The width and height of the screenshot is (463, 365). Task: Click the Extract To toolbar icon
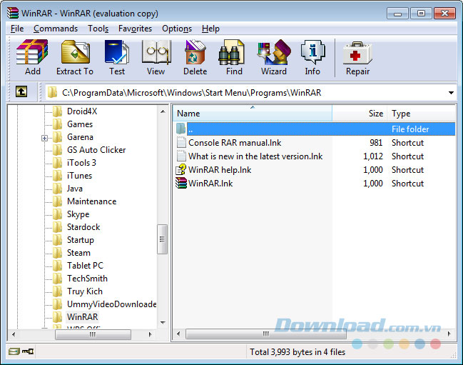[x=76, y=52]
